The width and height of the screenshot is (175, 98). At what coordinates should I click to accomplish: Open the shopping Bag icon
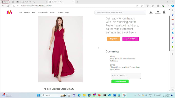click(164, 13)
